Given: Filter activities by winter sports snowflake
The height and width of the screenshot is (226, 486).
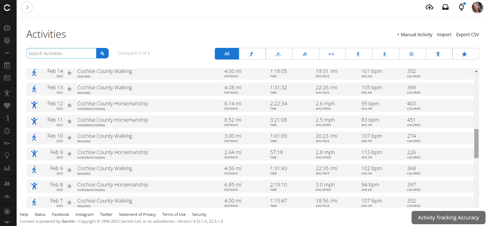Looking at the screenshot, I should (411, 54).
